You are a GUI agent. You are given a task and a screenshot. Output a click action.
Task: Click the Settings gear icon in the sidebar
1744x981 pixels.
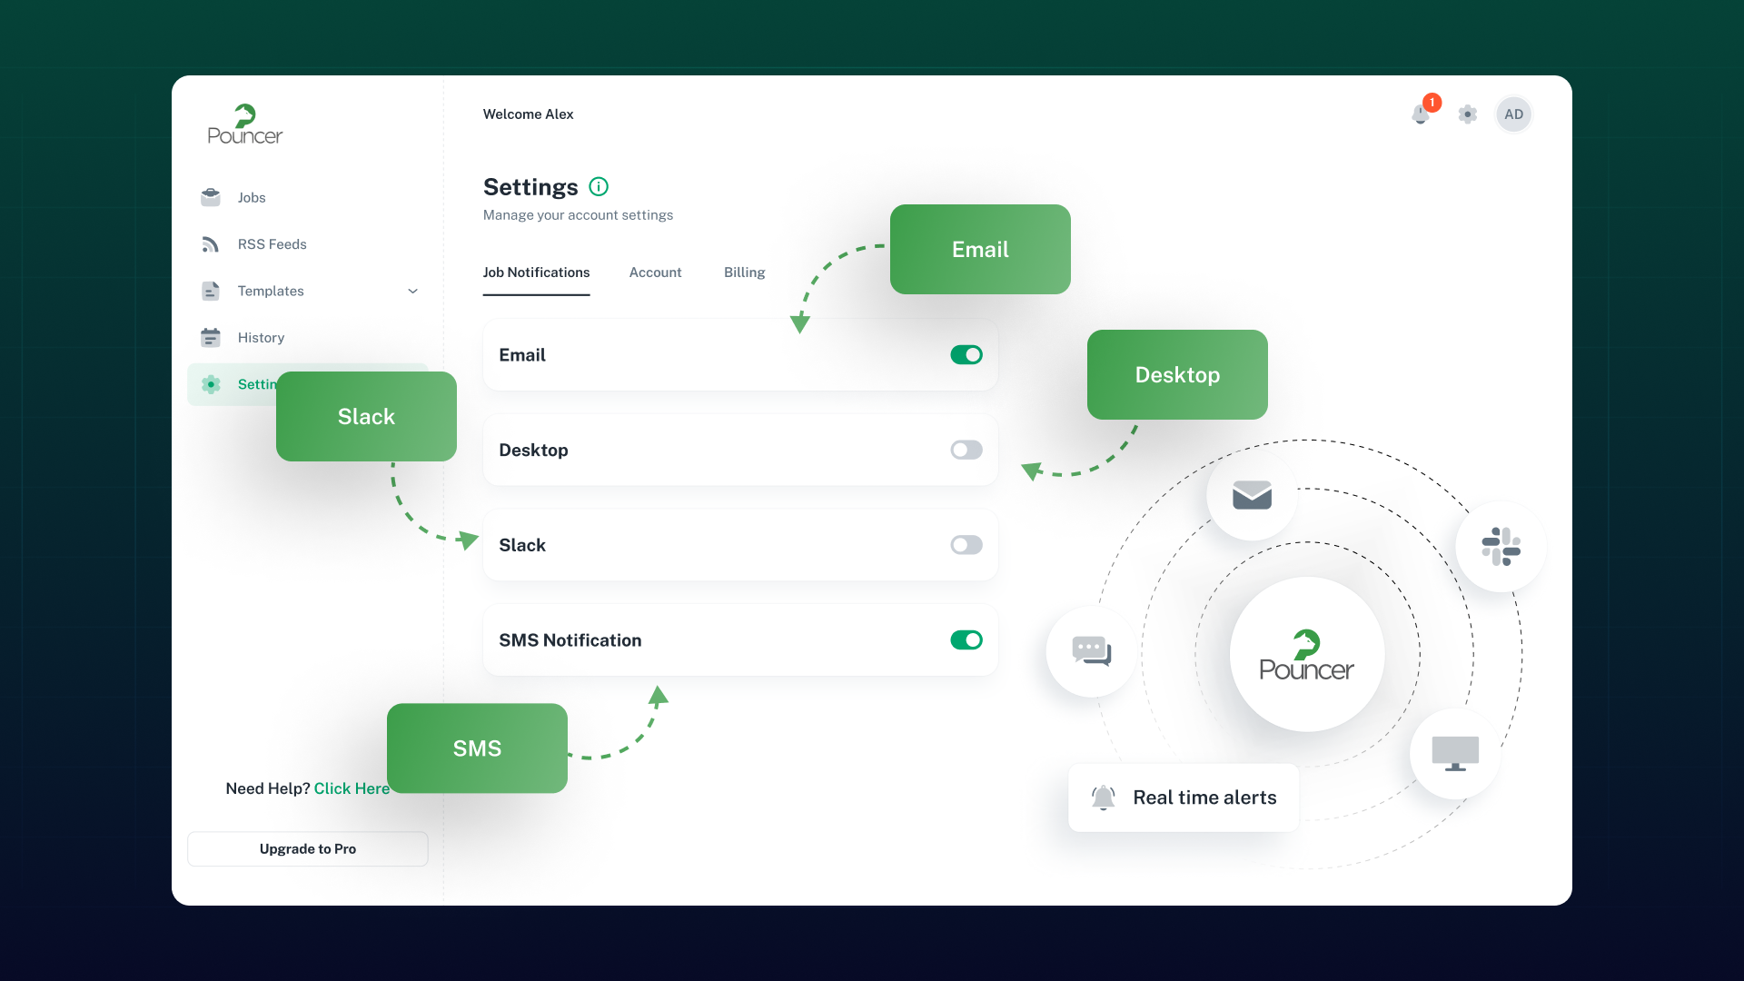tap(212, 383)
